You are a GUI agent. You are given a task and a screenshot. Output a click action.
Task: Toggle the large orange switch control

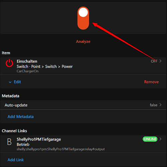83,18
